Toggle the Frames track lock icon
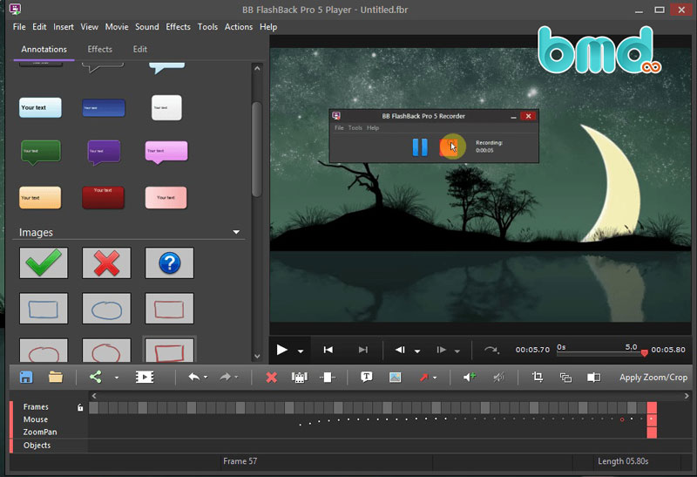Screen dimensions: 697x477 80,407
